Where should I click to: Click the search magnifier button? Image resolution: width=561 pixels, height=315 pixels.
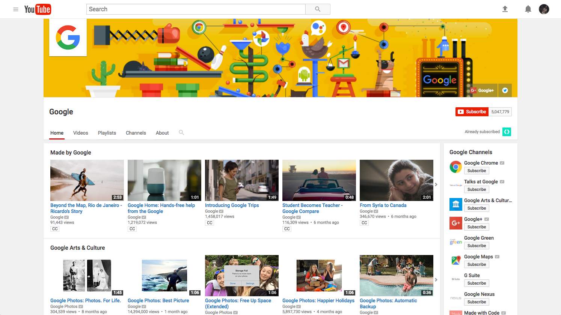pos(318,9)
